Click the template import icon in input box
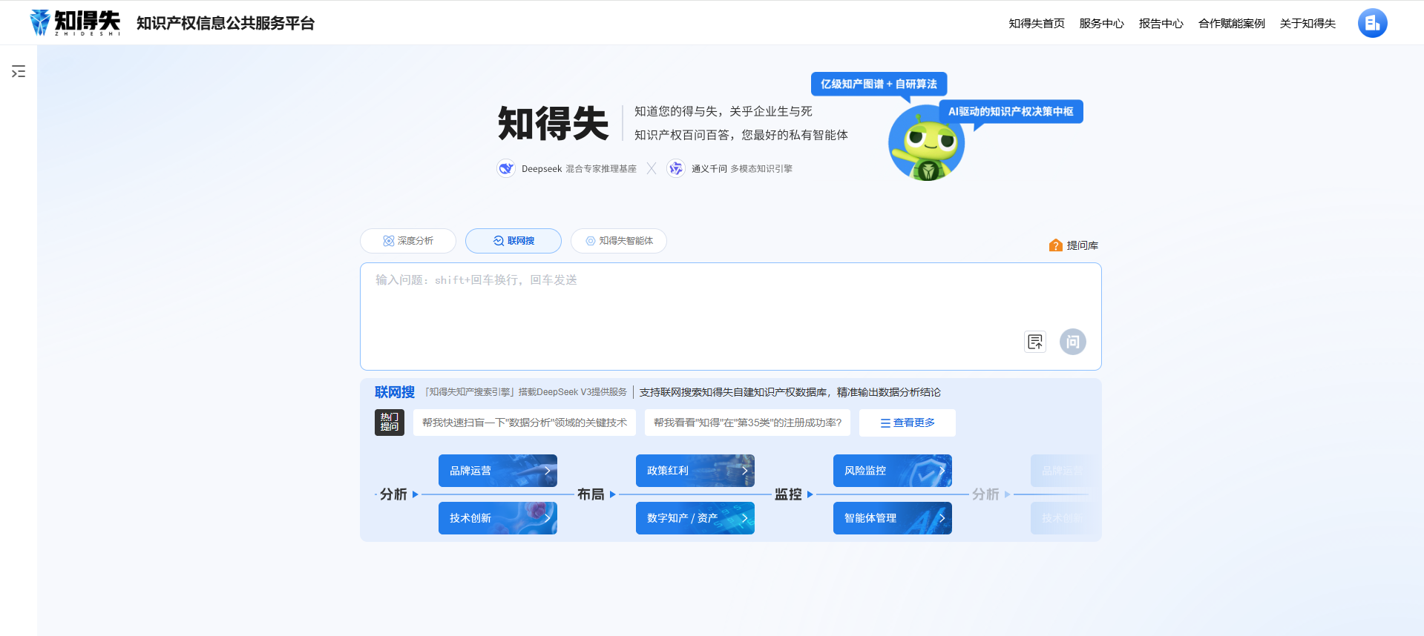This screenshot has height=636, width=1424. [1035, 342]
